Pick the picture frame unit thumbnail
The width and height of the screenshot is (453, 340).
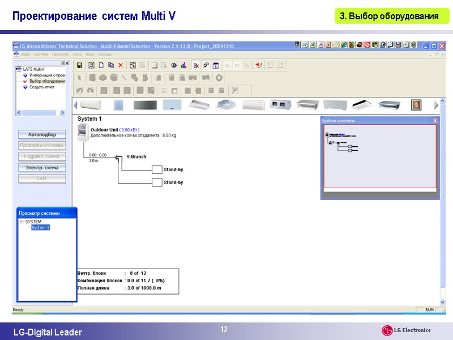tap(416, 105)
